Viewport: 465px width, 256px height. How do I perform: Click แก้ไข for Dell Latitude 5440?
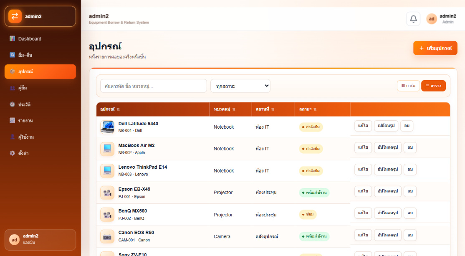[x=363, y=125]
